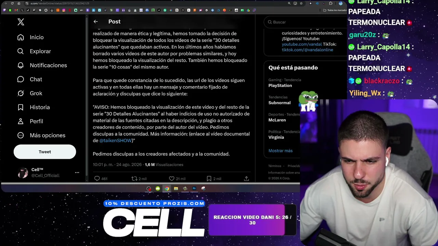Launch Photoshop from the taskbar
This screenshot has width=438, height=246.
[x=194, y=188]
